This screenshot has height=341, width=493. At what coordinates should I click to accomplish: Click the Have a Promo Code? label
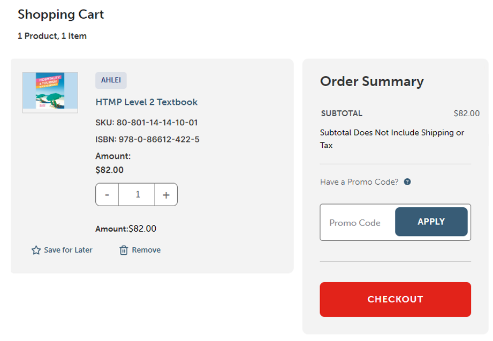[x=359, y=182]
